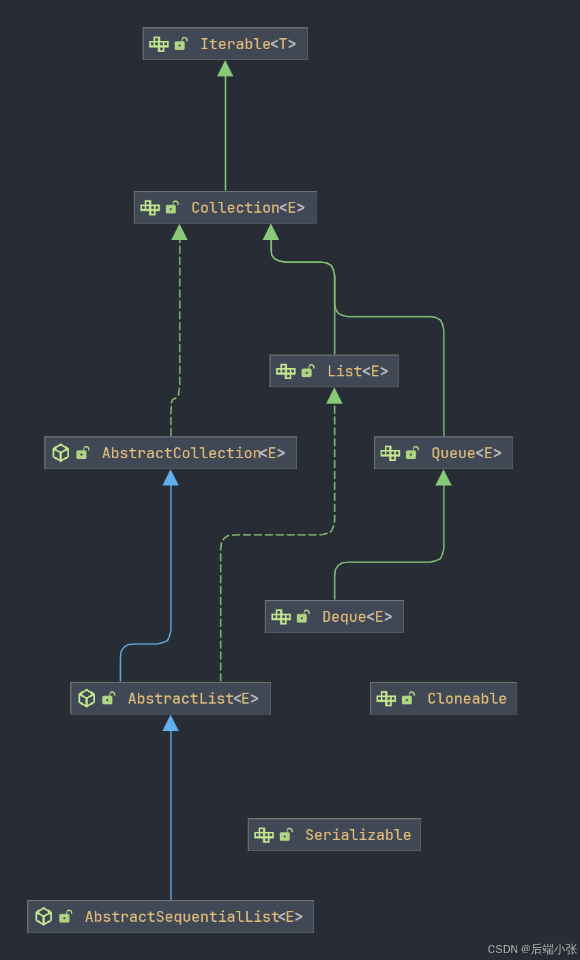Select the AbstractList<E> label text
Screen dimensions: 580x960
point(194,698)
